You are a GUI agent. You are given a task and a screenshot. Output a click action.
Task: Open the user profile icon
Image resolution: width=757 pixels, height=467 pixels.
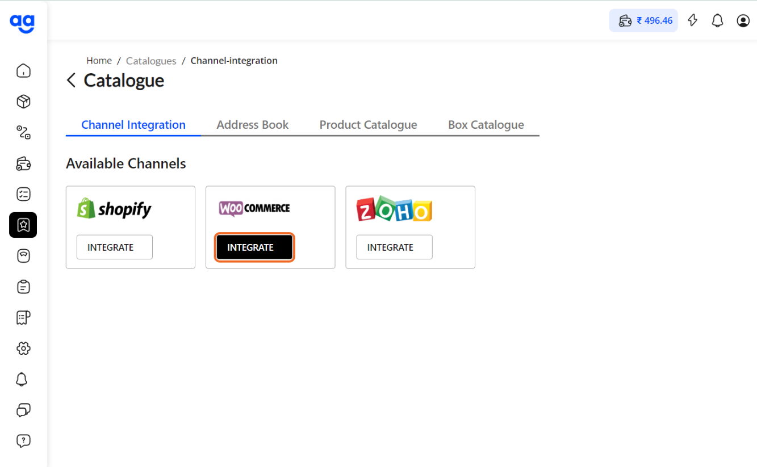[743, 20]
